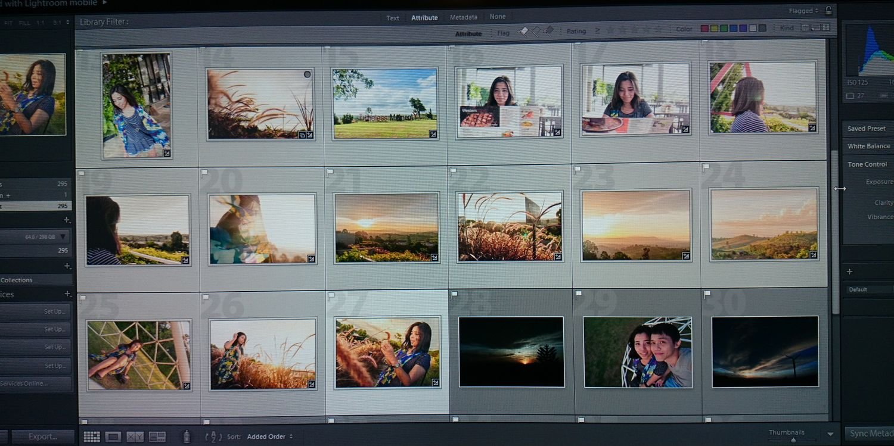Select the Painter spray can tool
The height and width of the screenshot is (446, 894).
click(187, 436)
